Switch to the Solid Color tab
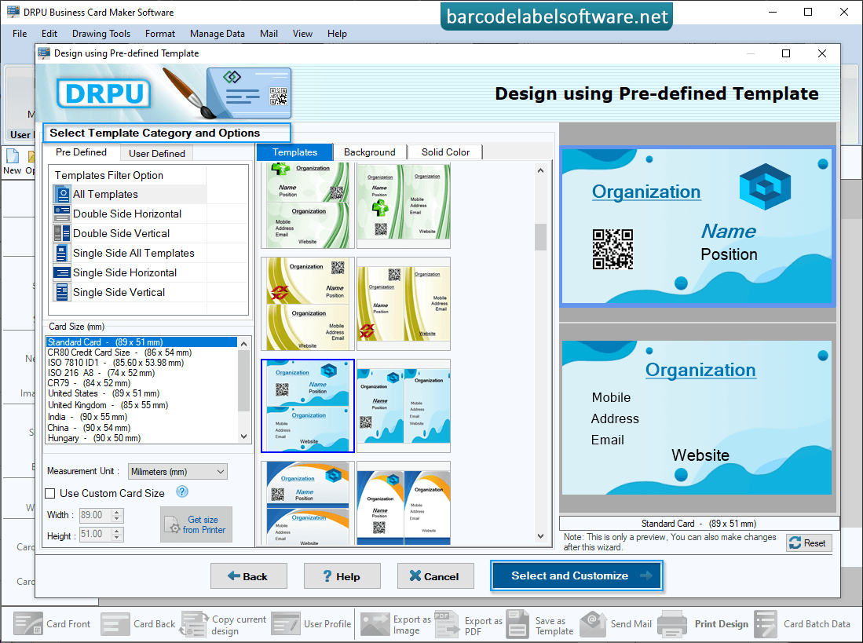Screen dimensions: 863x643 click(445, 152)
